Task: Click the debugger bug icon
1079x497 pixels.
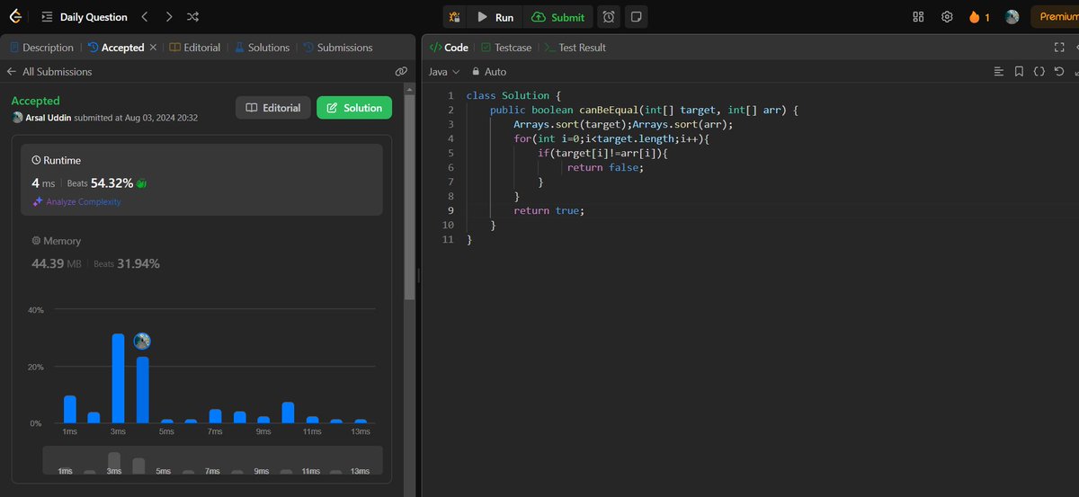Action: tap(455, 17)
